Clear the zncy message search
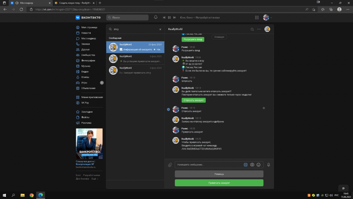 coord(160,29)
